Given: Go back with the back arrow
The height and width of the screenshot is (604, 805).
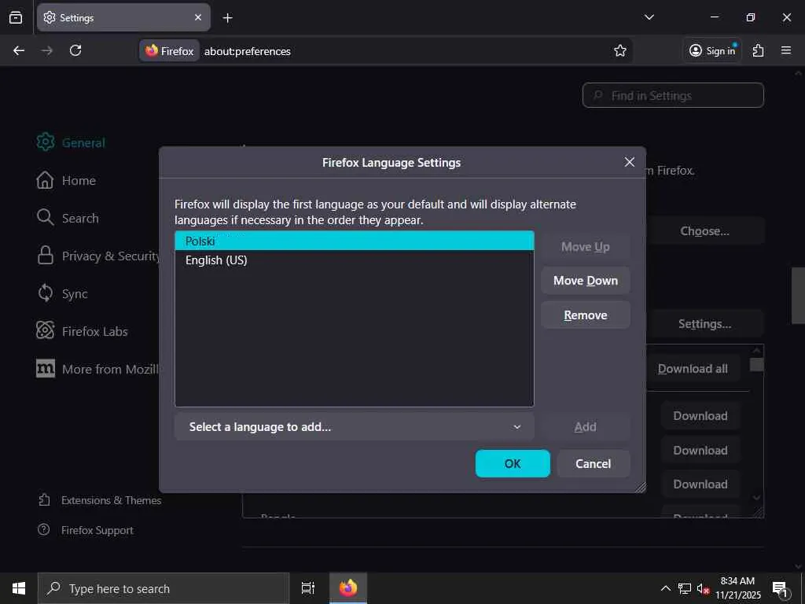Looking at the screenshot, I should (x=19, y=50).
